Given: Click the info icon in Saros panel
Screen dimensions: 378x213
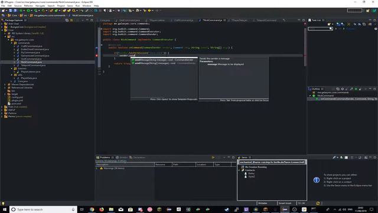Looking at the screenshot, I should click(317, 180).
